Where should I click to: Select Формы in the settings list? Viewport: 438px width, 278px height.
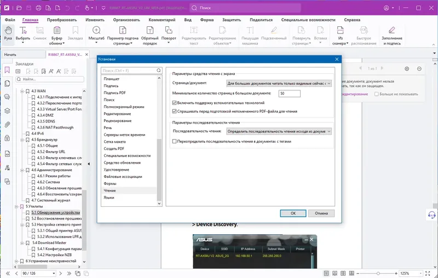(110, 184)
